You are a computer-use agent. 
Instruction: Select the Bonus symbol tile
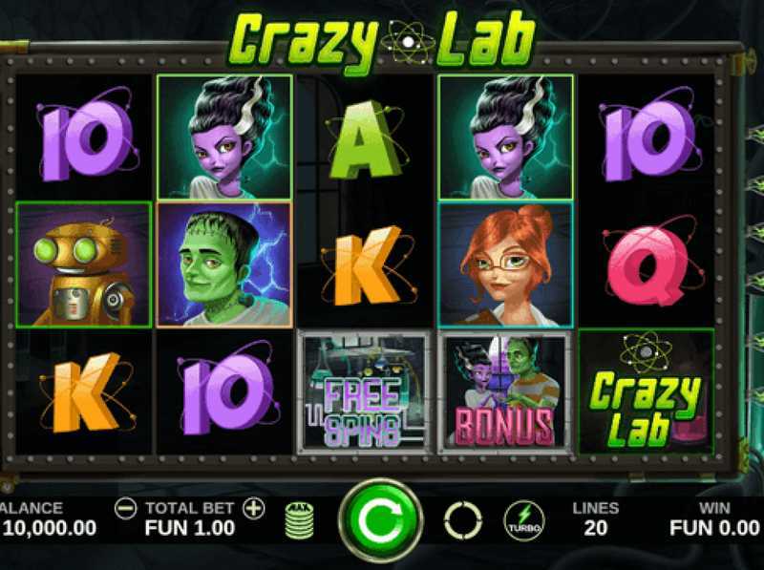(x=505, y=391)
